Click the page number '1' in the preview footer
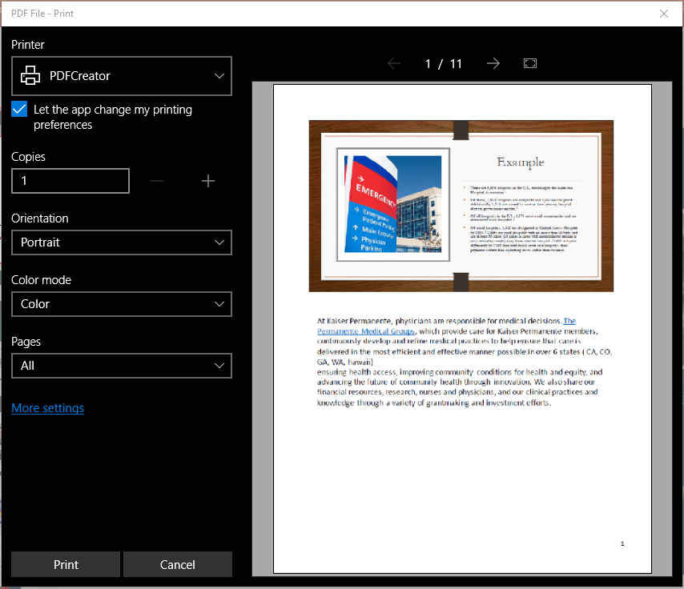 tap(622, 543)
